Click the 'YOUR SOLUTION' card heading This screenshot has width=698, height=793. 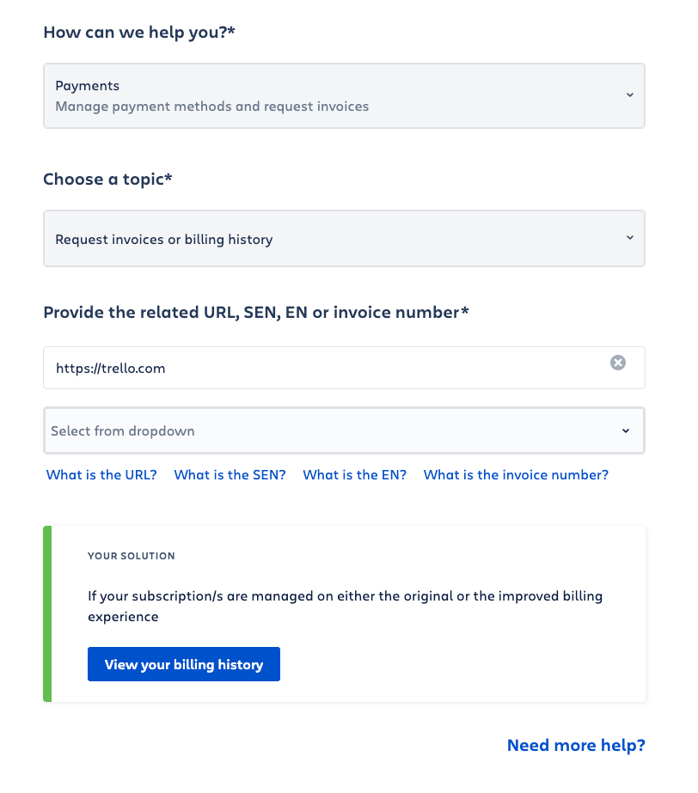[x=131, y=556]
